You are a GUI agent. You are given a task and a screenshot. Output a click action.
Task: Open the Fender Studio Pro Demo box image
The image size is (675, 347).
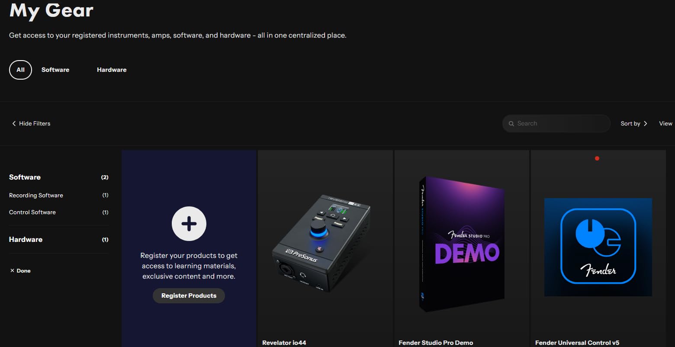click(462, 244)
